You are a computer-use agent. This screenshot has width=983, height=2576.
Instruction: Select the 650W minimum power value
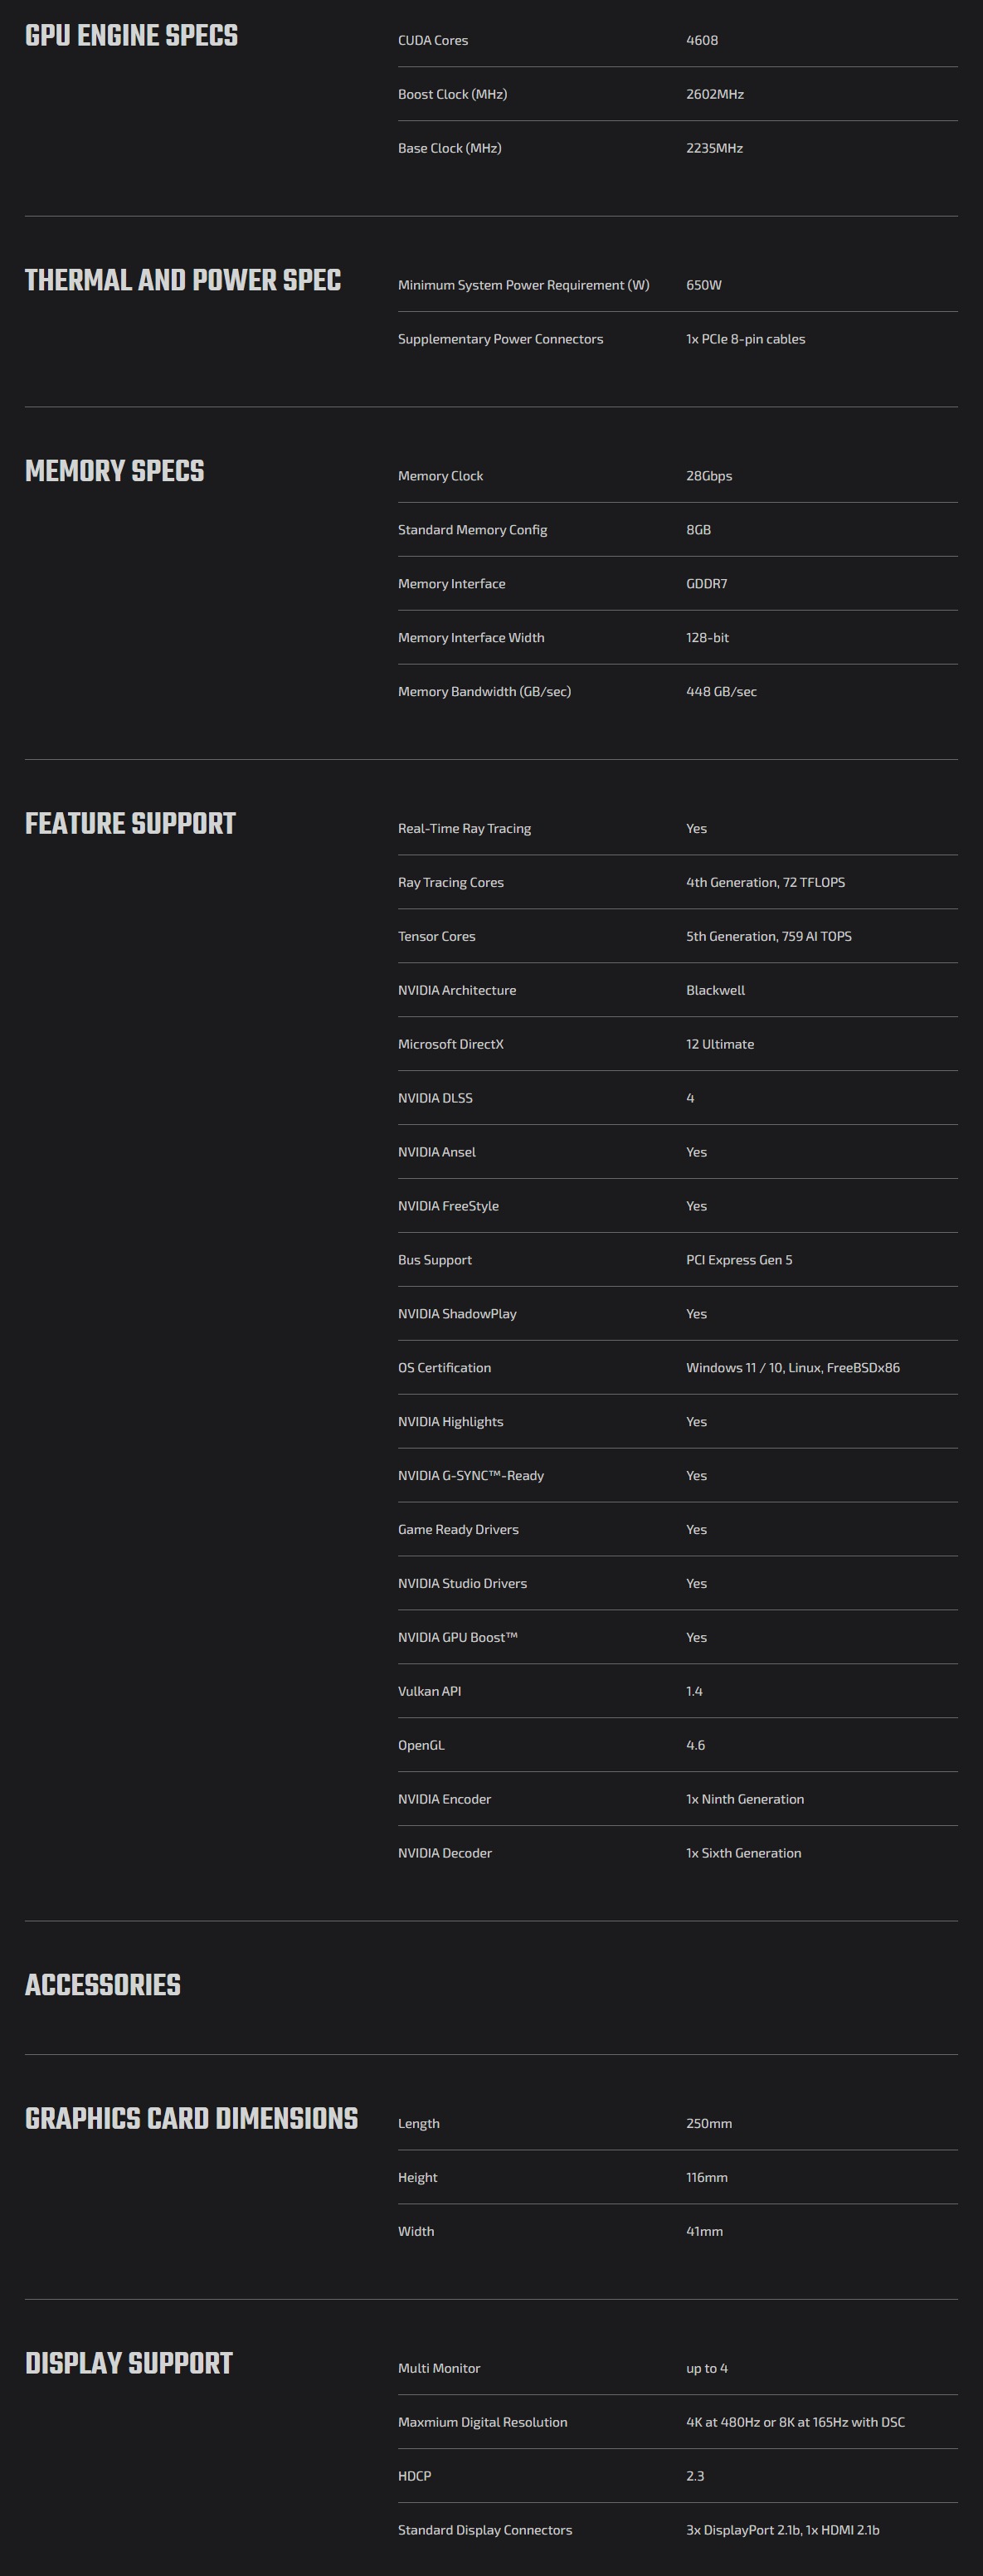point(704,285)
